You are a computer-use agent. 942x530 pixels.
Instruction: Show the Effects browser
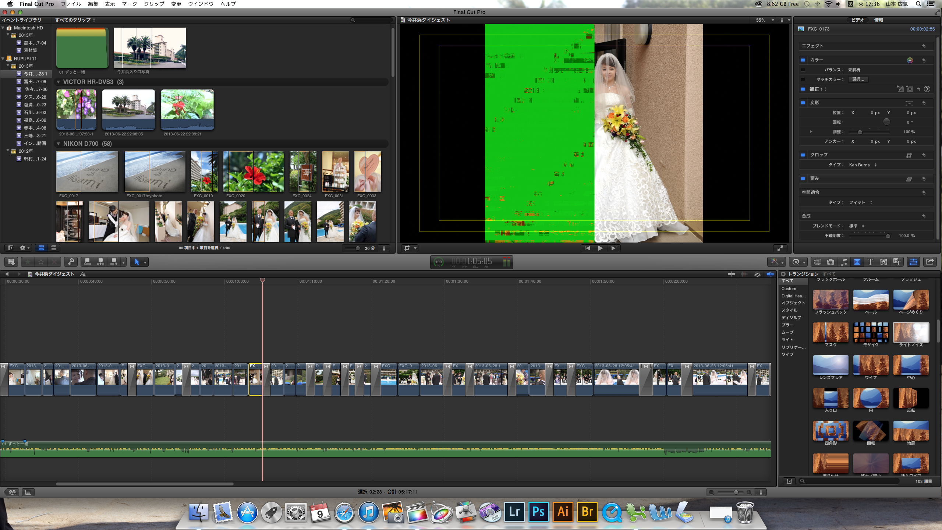point(817,262)
